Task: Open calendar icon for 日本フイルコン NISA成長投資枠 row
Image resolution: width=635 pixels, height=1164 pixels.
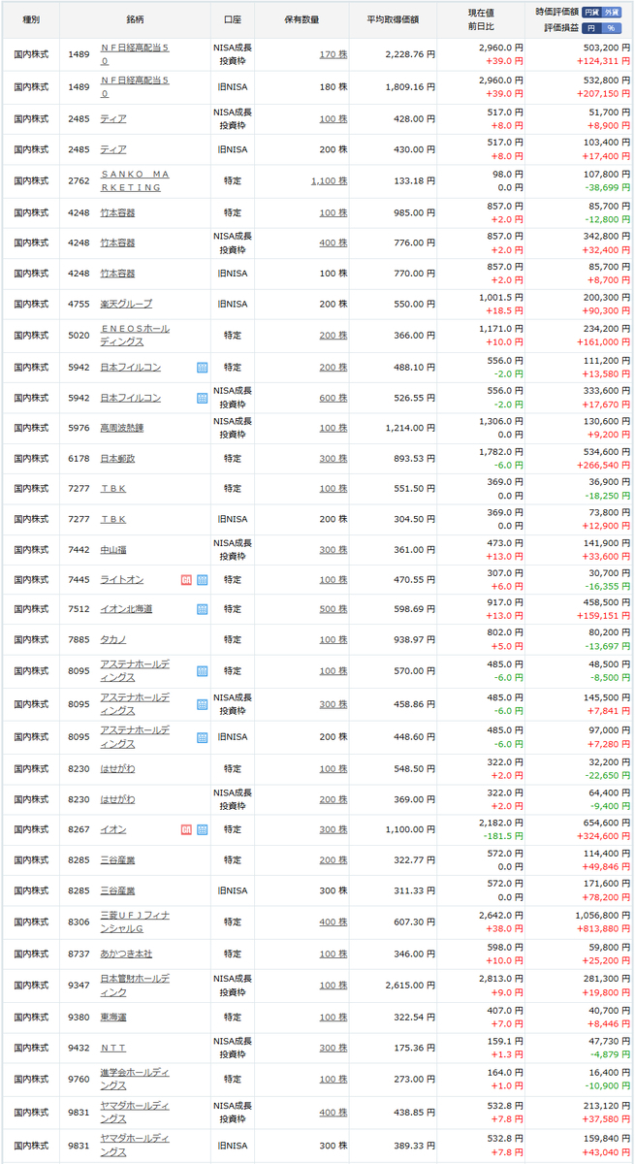Action: click(x=203, y=398)
